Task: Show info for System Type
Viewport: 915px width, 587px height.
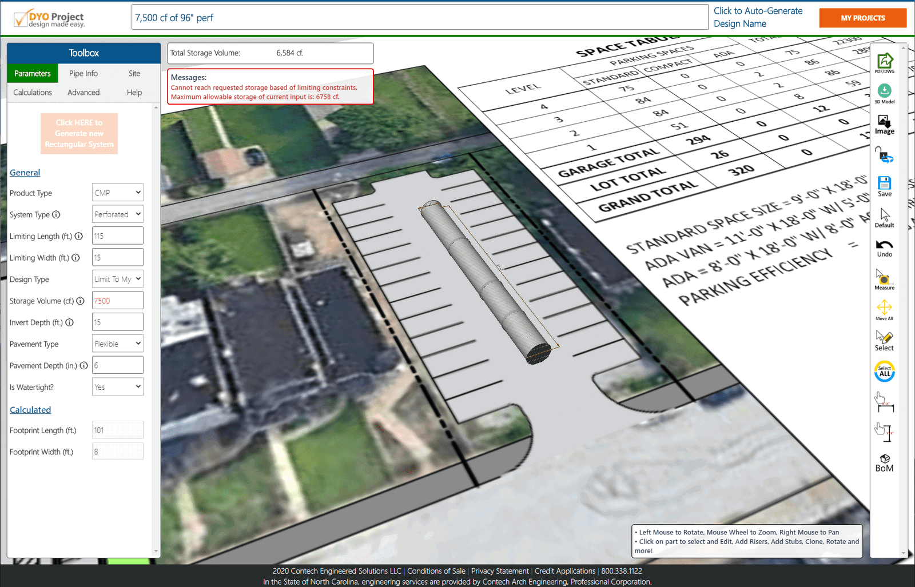Action: (x=56, y=215)
